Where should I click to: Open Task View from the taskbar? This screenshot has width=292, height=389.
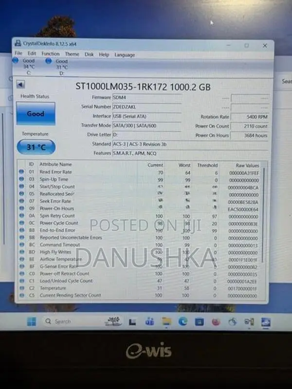[132, 322]
